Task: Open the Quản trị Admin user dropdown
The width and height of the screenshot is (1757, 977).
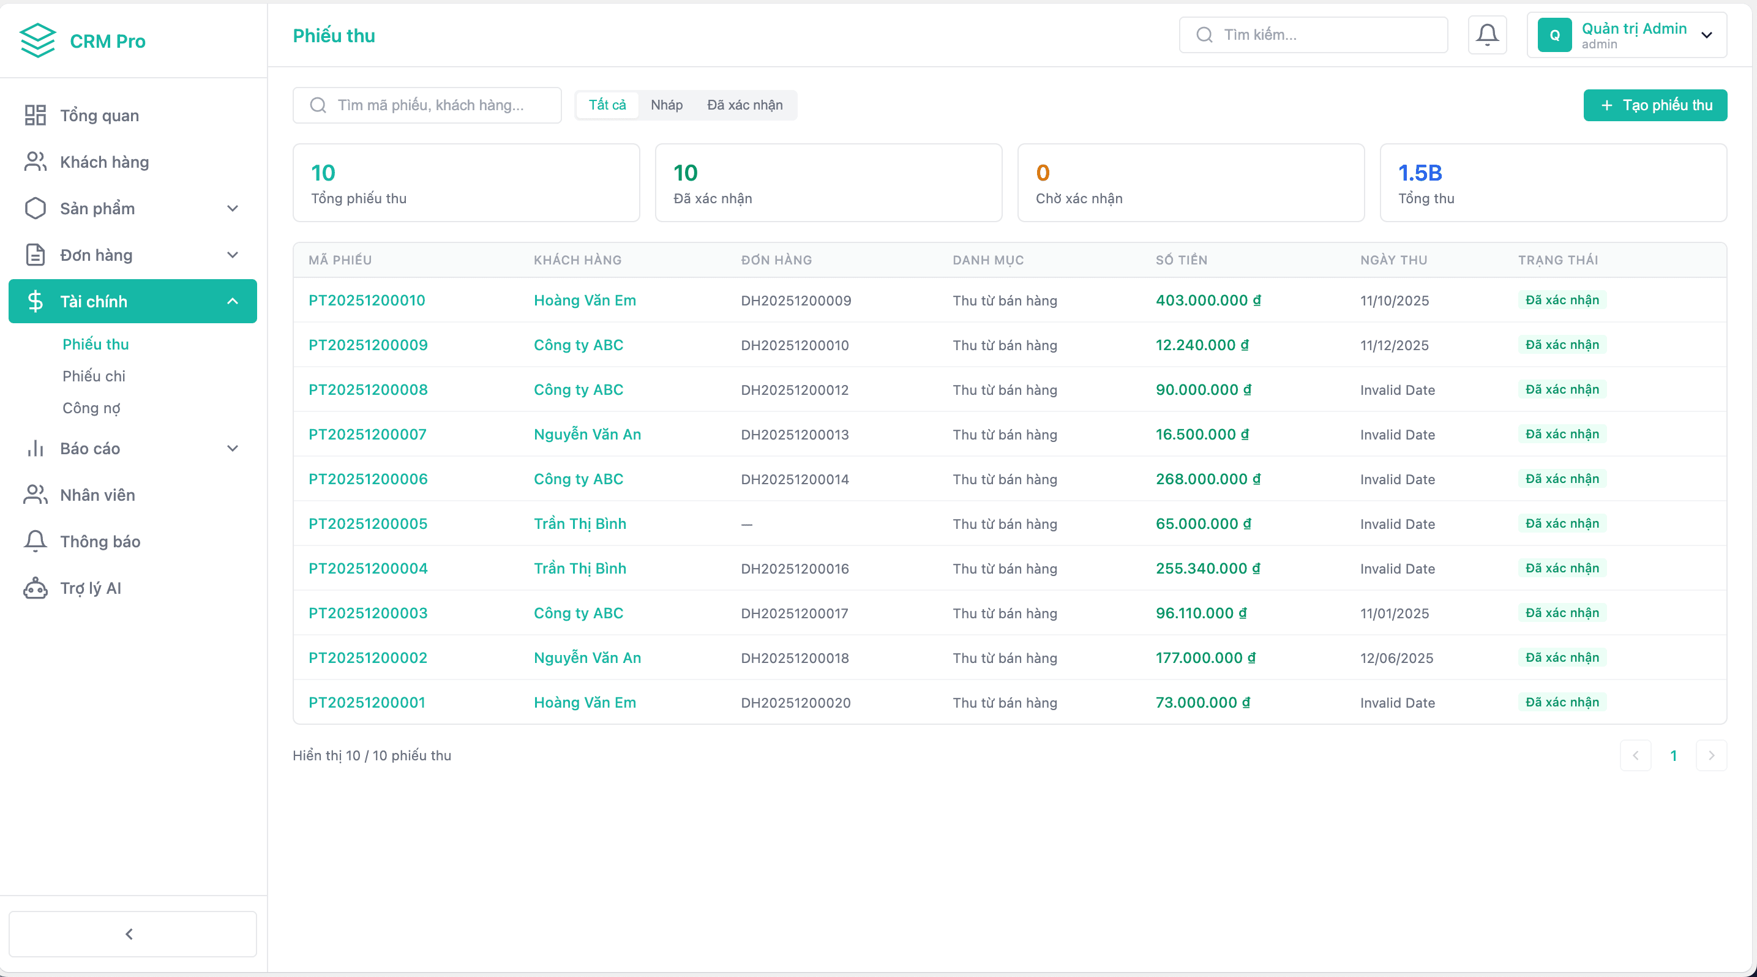Action: pos(1707,36)
